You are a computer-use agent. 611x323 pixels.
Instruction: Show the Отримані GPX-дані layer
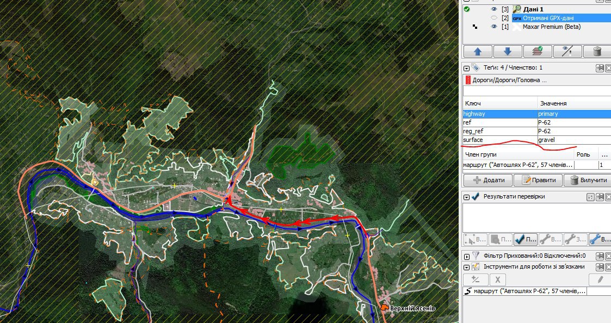493,18
